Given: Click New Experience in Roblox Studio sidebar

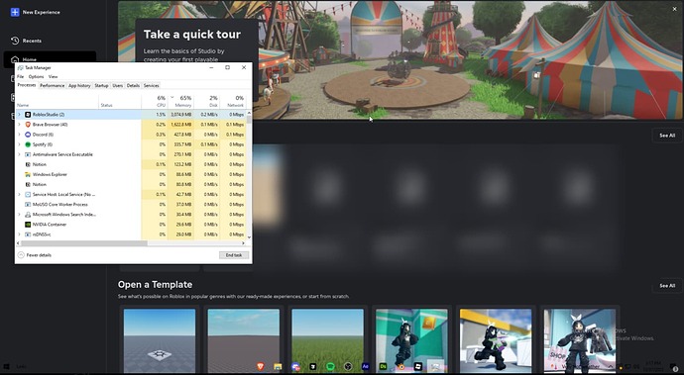Looking at the screenshot, I should [x=41, y=12].
